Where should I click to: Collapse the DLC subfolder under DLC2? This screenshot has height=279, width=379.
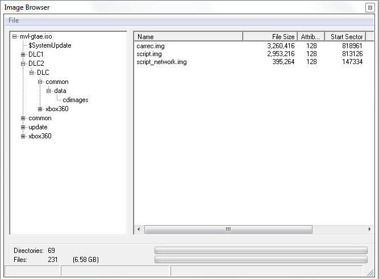[31, 73]
